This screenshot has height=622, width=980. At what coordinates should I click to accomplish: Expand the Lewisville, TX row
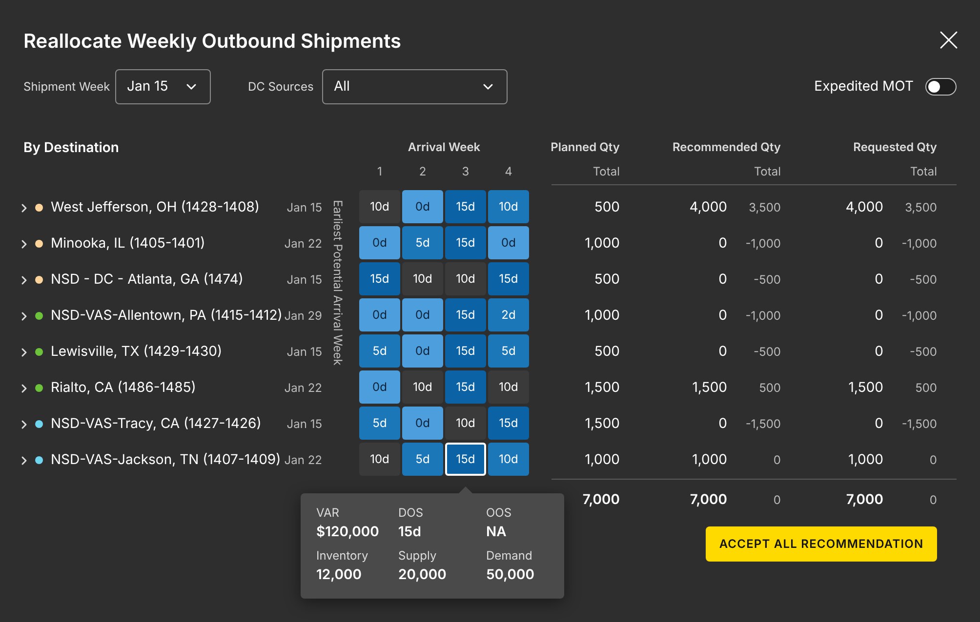(x=24, y=352)
